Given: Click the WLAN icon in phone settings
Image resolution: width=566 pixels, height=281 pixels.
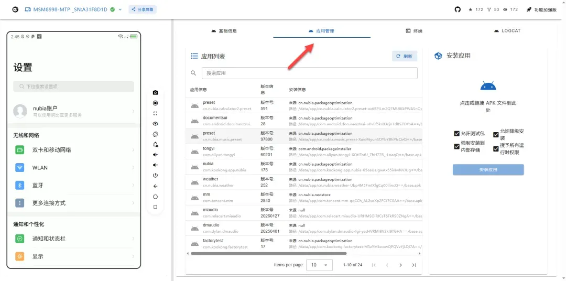Looking at the screenshot, I should pyautogui.click(x=20, y=168).
